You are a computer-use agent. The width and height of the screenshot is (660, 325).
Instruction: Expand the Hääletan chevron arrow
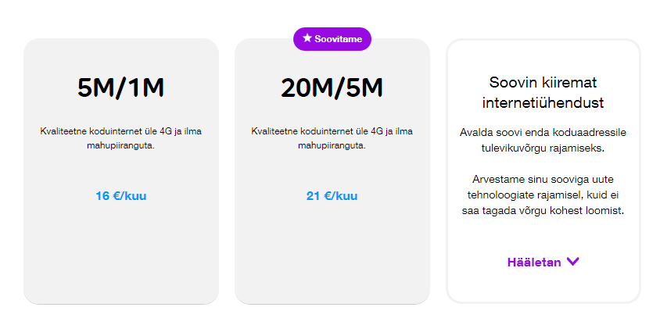(573, 262)
